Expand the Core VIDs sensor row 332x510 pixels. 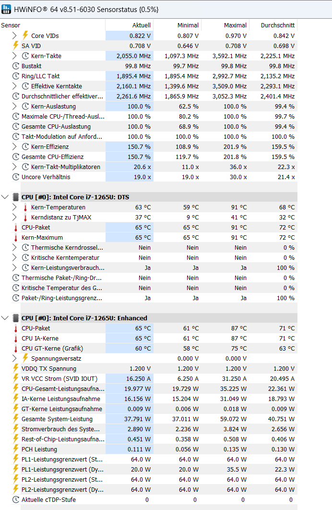pos(14,36)
